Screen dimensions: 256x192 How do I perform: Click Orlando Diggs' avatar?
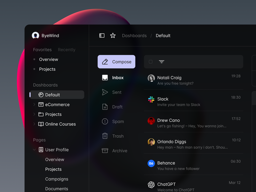pos(151,142)
